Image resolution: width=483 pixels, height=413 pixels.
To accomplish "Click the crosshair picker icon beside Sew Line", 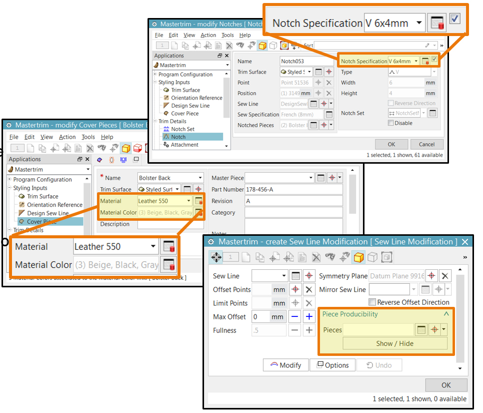I will click(309, 275).
